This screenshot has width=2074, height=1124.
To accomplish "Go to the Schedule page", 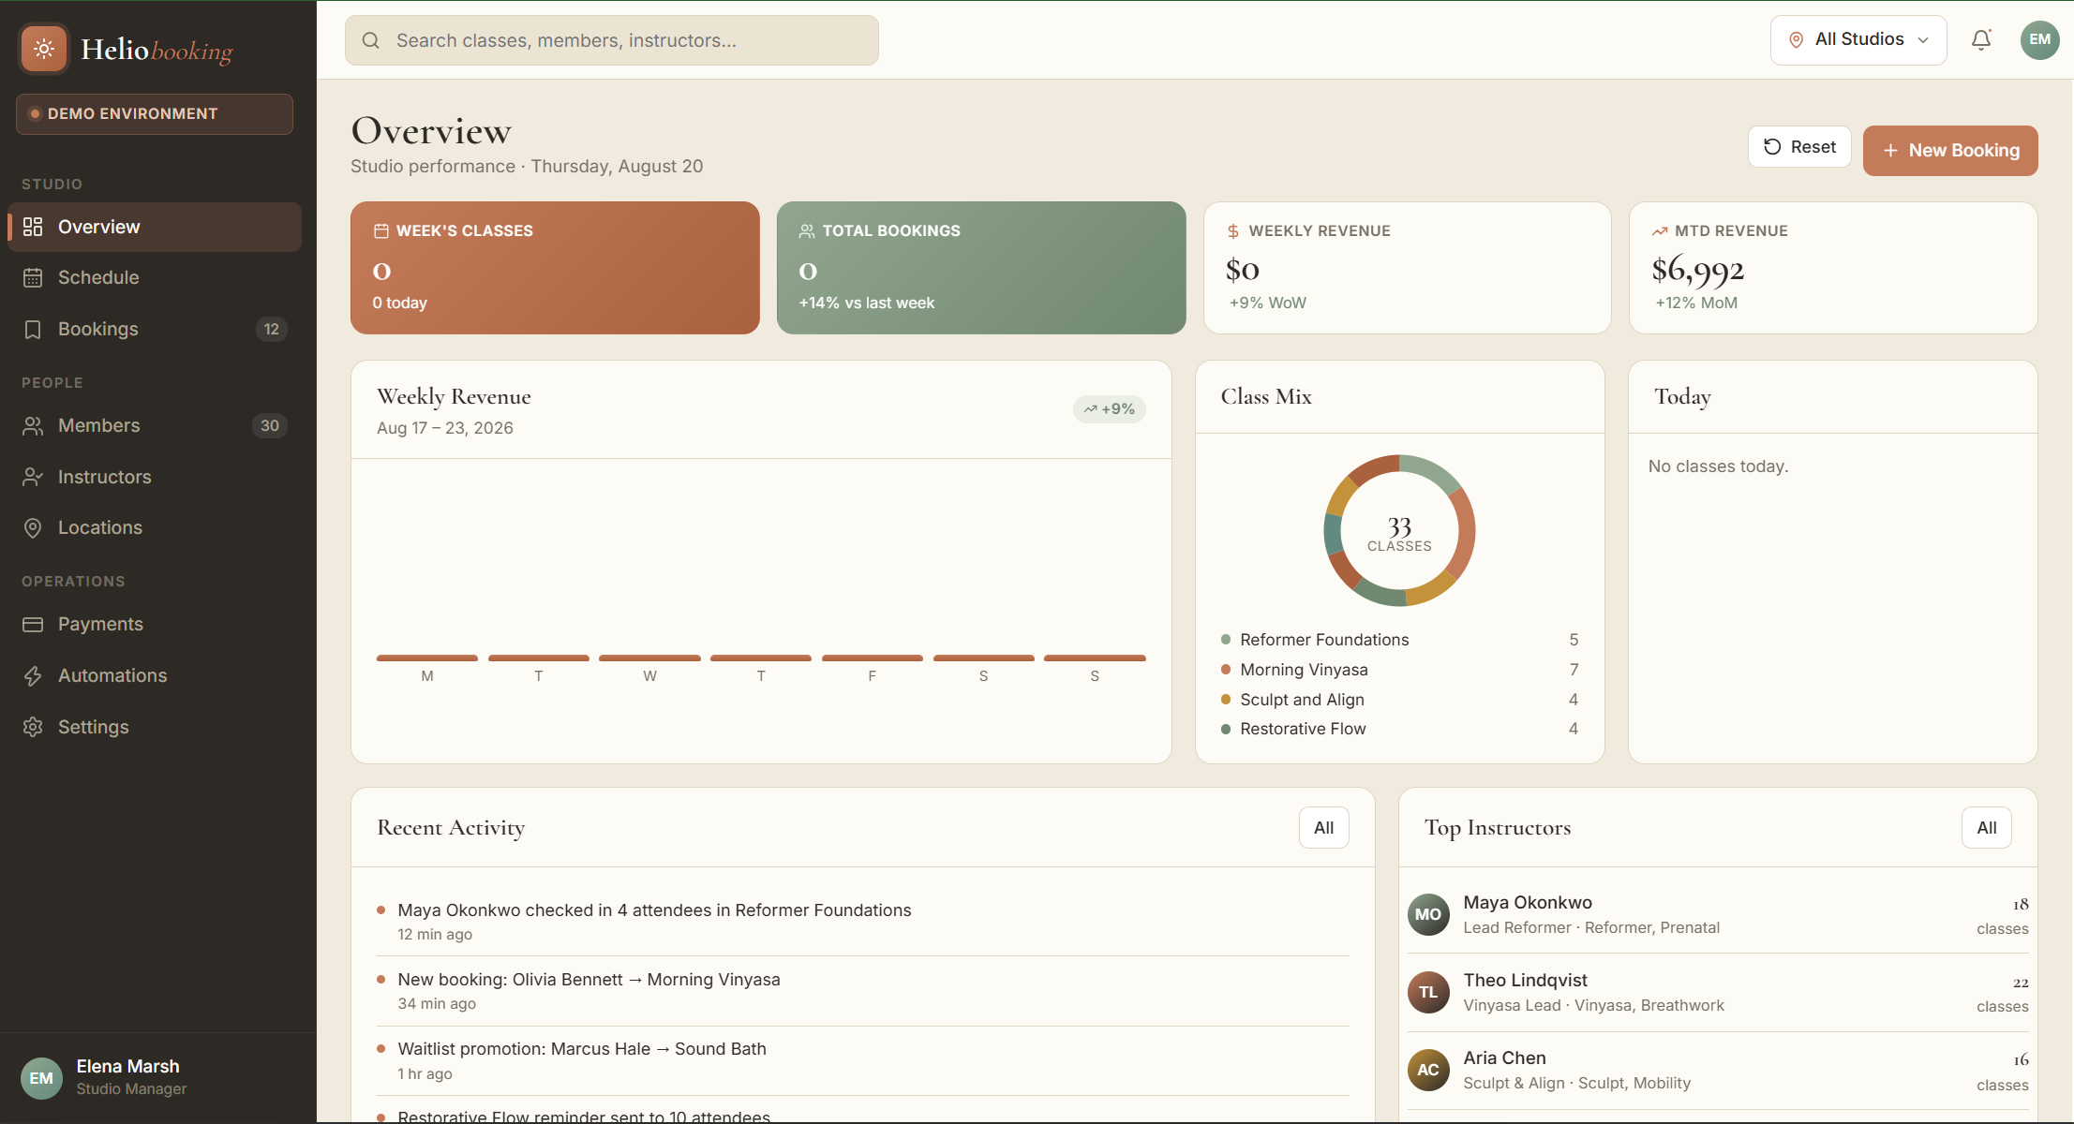I will click(x=155, y=277).
